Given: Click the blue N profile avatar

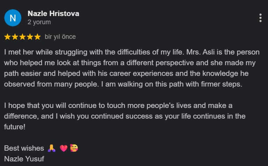Looking at the screenshot, I should pos(13,18).
